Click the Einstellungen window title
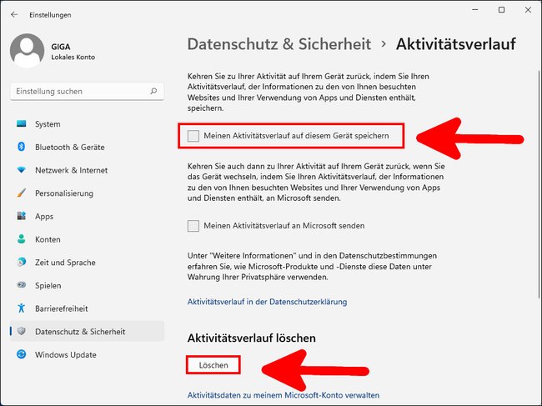Screen dimensions: 542x406 [50, 15]
